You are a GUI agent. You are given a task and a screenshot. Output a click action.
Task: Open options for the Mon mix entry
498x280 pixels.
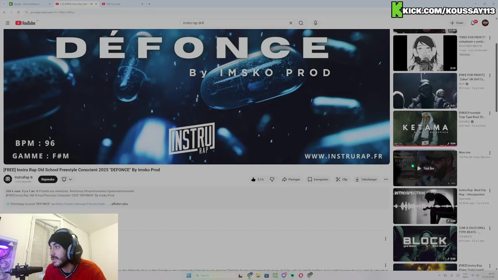coord(490,153)
